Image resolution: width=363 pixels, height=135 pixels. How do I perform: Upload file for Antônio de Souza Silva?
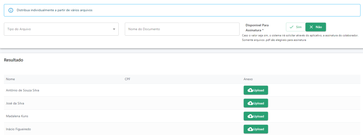point(256,90)
